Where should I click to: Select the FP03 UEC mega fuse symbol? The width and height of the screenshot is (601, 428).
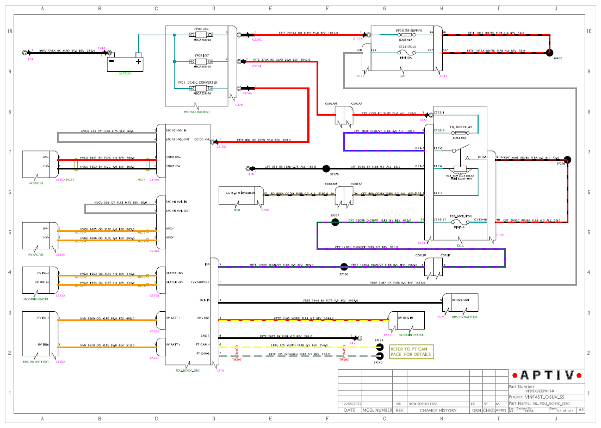(201, 35)
